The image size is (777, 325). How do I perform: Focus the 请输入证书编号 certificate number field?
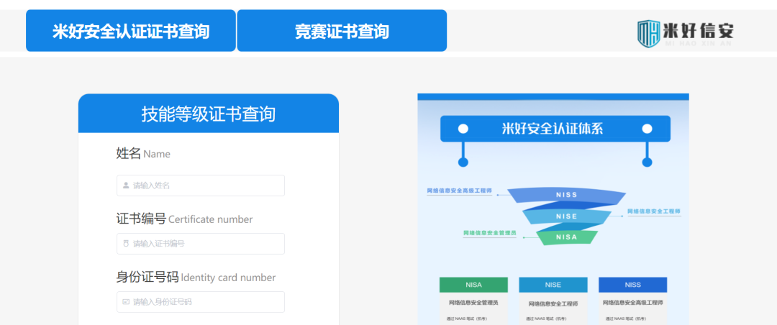pyautogui.click(x=201, y=244)
